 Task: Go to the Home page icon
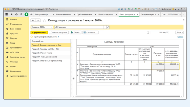click(31, 14)
